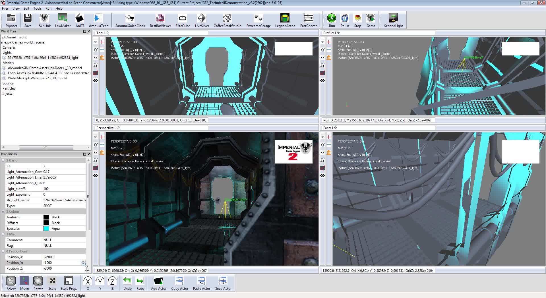Activate the Scale tool
The image size is (546, 298).
coord(52,283)
